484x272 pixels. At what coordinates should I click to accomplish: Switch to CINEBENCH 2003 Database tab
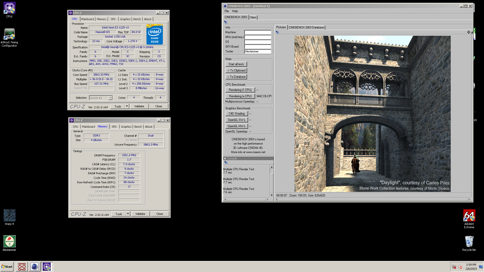click(306, 27)
